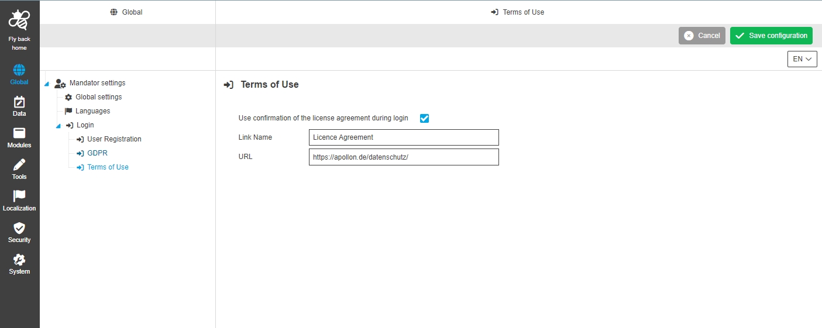Open the Localization flag icon

[19, 197]
